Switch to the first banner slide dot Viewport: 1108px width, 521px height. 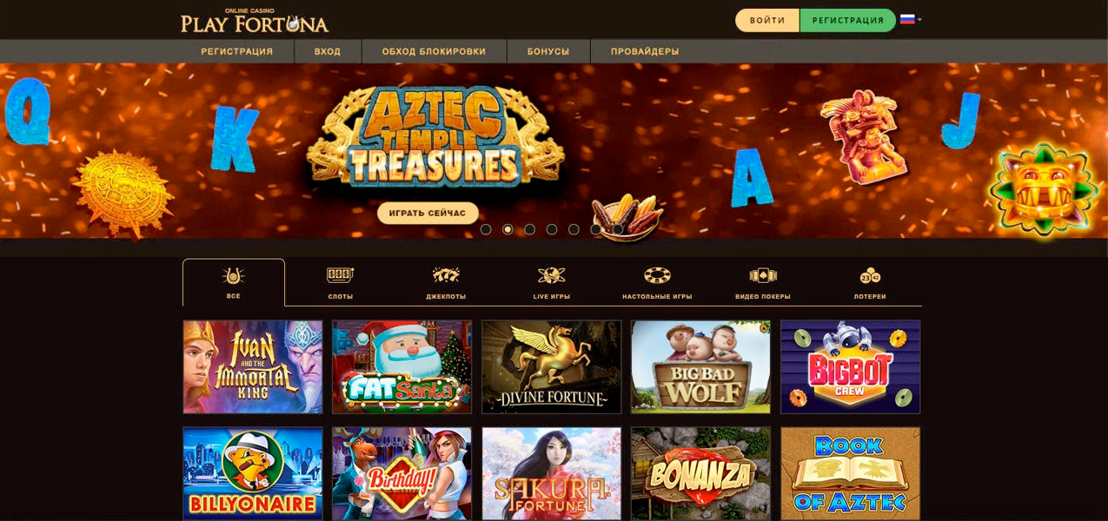tap(486, 229)
